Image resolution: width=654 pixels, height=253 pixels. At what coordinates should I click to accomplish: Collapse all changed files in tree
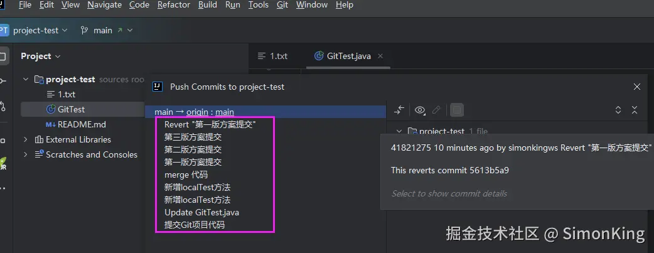pyautogui.click(x=635, y=110)
